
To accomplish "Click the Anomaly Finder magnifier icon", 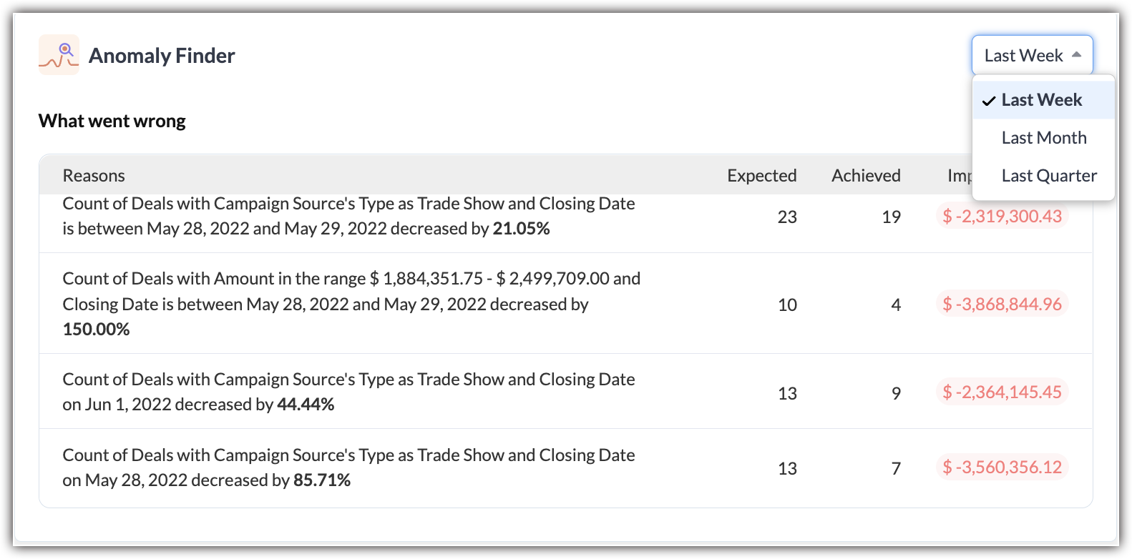I will [x=59, y=55].
